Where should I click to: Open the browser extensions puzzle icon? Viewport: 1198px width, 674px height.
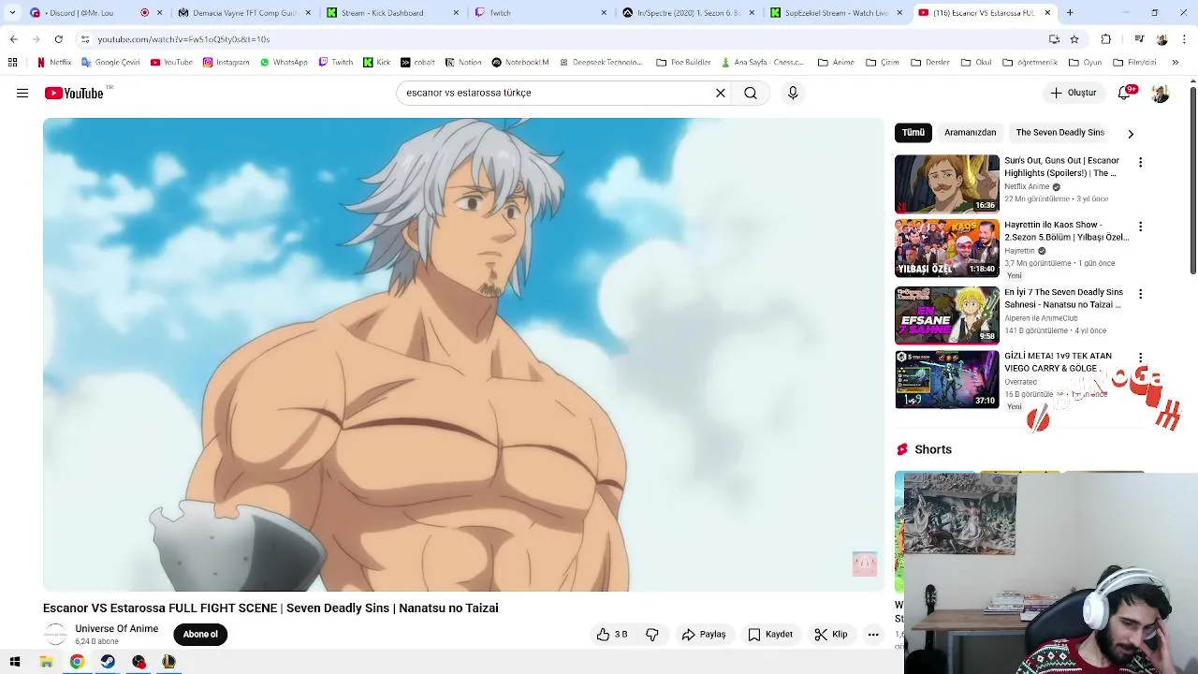pyautogui.click(x=1106, y=39)
